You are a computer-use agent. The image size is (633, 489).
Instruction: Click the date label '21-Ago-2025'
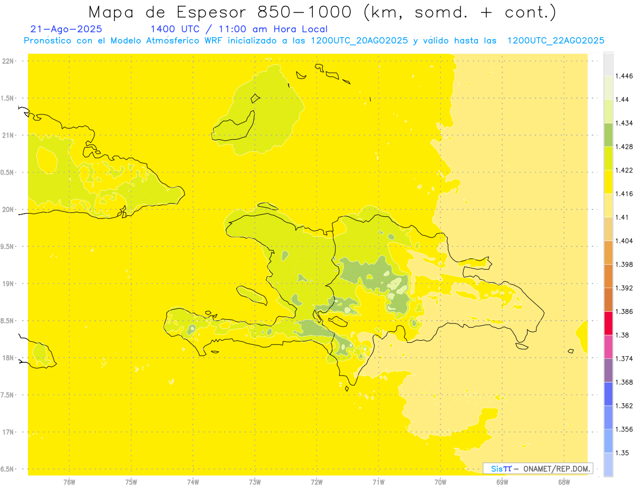click(x=66, y=29)
